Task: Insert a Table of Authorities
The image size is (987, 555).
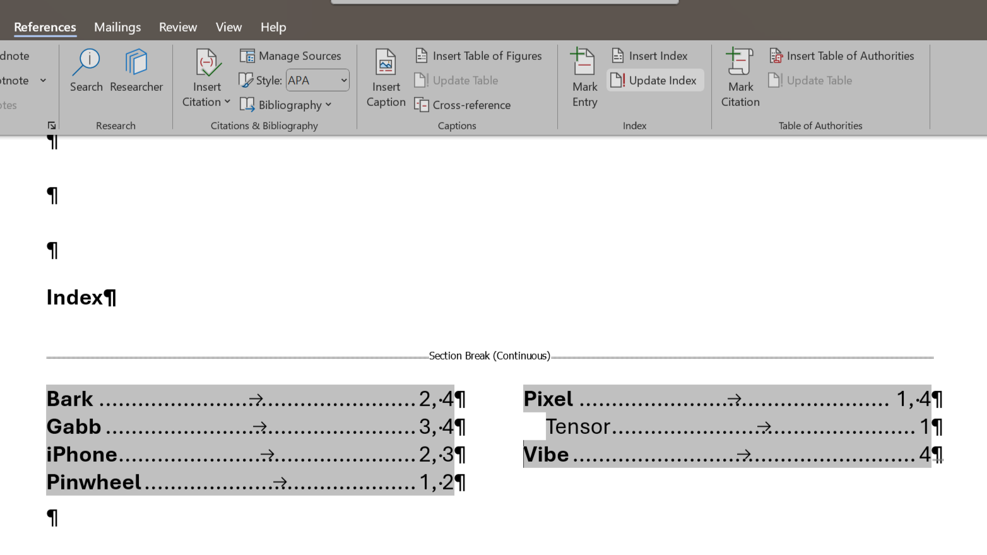Action: click(841, 56)
